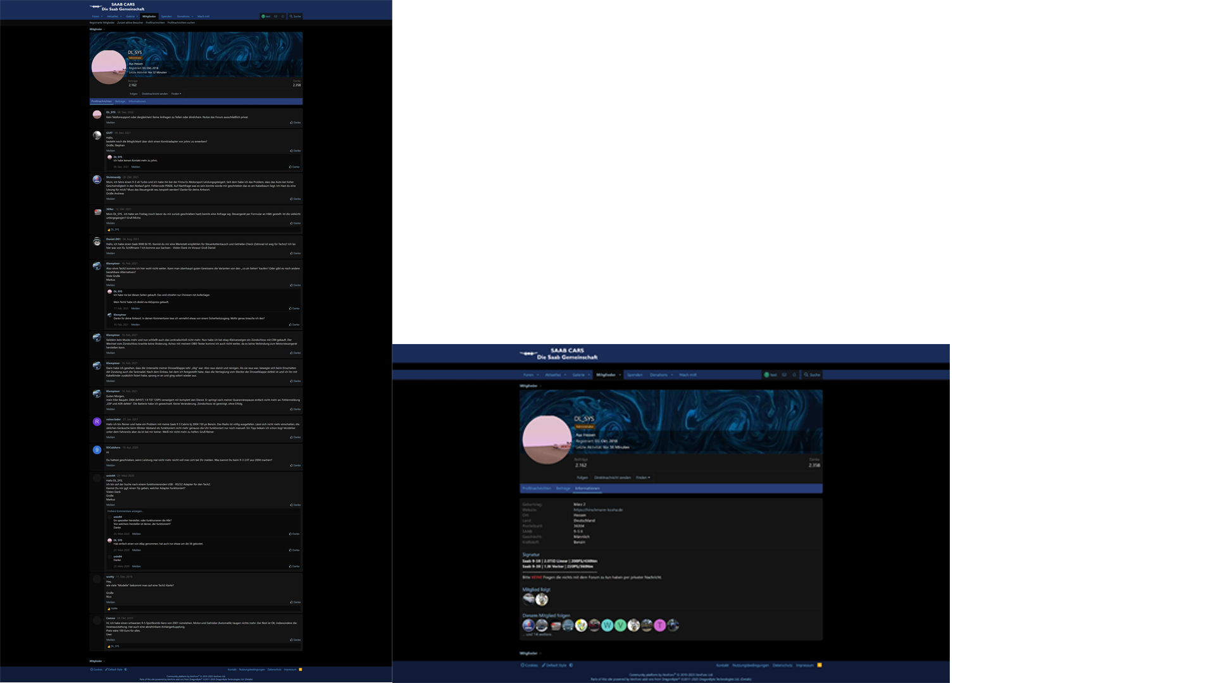Click Stutenandy's Saab logo avatar
Viewport: 1215px width, 683px height.
[97, 180]
